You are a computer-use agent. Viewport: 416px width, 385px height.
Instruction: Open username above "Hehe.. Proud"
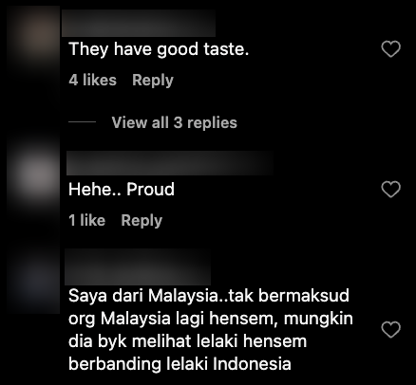coord(170,163)
